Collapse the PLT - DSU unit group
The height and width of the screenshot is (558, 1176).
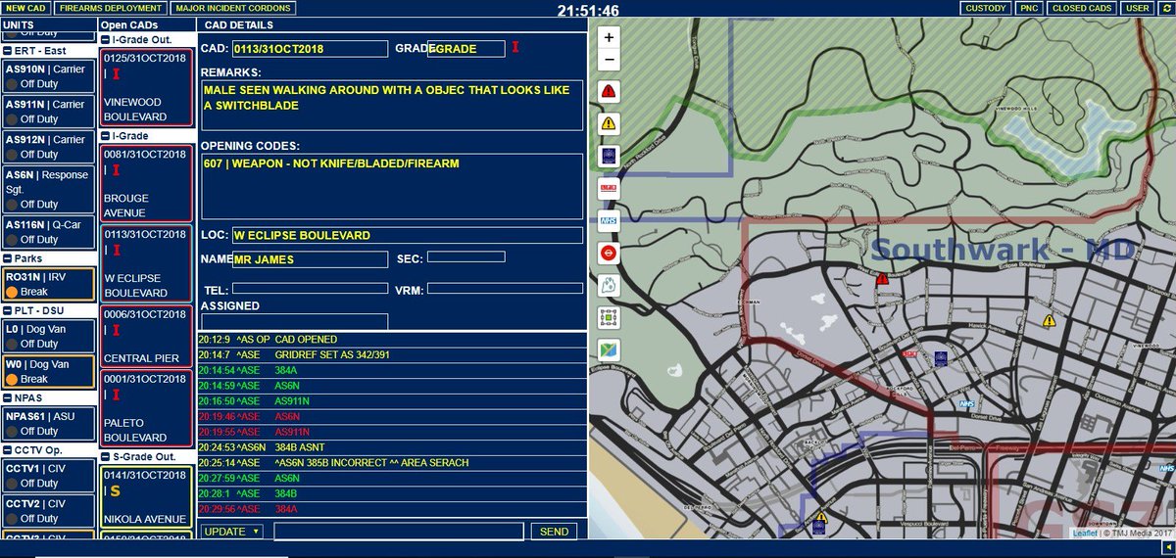(7, 310)
